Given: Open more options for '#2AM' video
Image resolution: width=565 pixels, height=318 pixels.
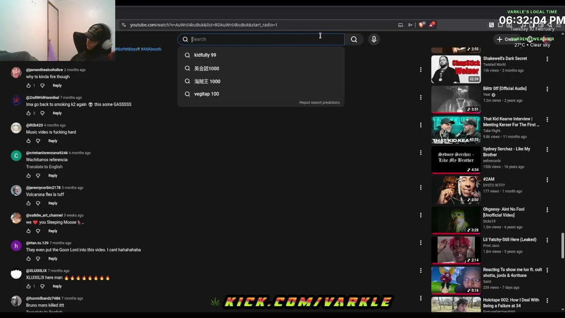Looking at the screenshot, I should click(547, 180).
